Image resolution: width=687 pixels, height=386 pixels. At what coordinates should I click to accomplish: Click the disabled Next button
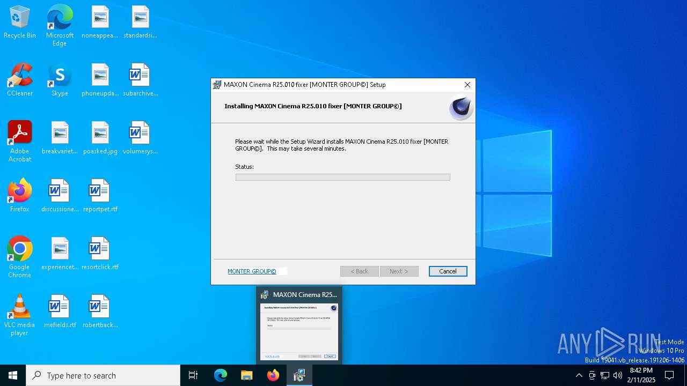399,271
